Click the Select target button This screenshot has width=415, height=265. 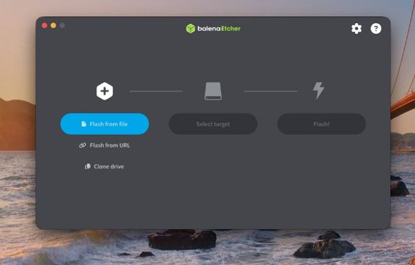213,124
